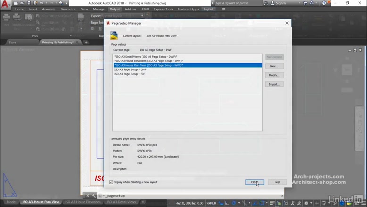Open the Featured Apps ribbon tab

click(x=188, y=9)
